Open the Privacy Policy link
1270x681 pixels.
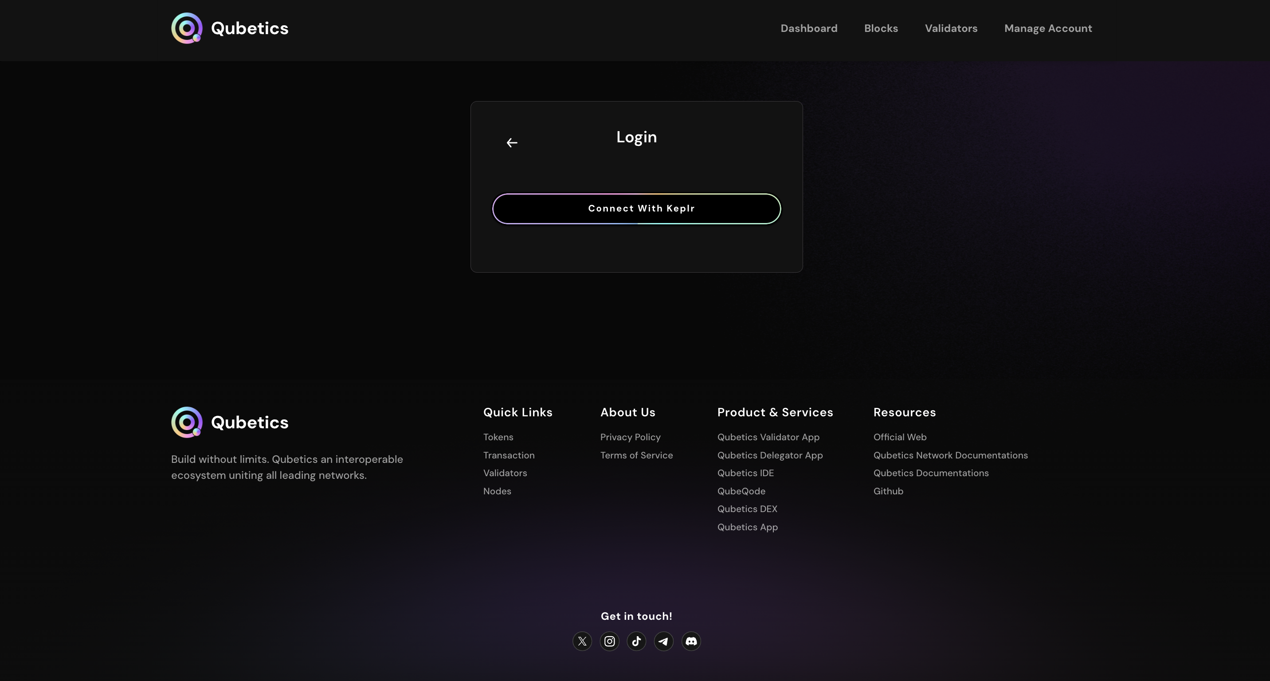click(630, 437)
